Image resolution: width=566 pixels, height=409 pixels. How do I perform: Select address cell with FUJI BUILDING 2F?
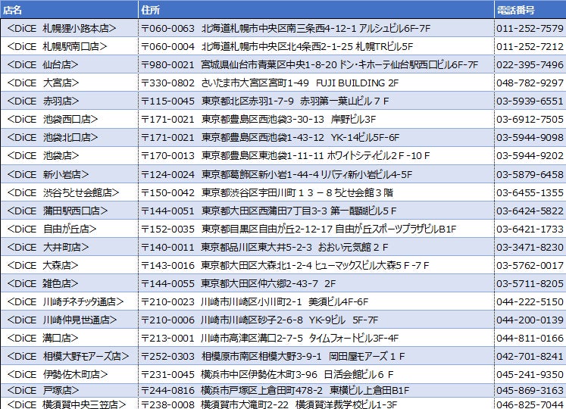coord(316,83)
